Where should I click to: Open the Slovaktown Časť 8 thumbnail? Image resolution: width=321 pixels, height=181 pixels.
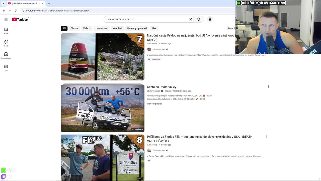pyautogui.click(x=103, y=158)
